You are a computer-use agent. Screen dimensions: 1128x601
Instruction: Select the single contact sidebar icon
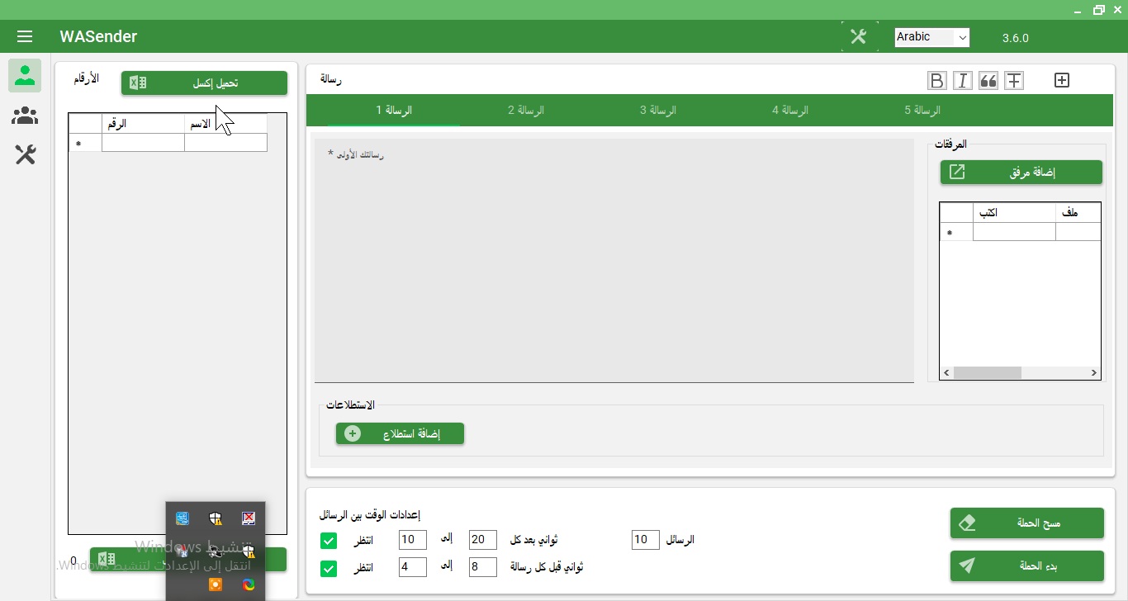pyautogui.click(x=26, y=75)
